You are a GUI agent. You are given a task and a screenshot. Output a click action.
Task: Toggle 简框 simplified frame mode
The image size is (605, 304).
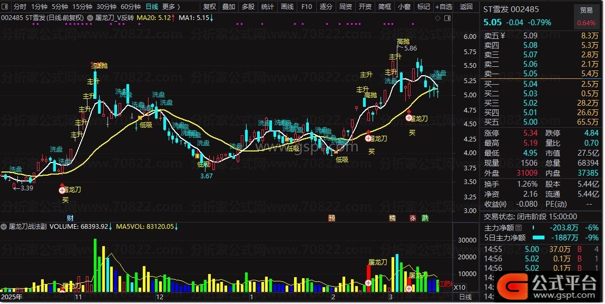385,7
